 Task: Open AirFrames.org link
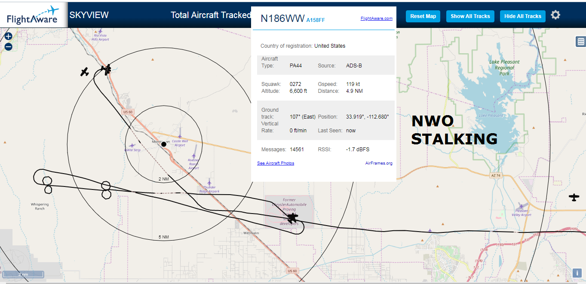[379, 163]
